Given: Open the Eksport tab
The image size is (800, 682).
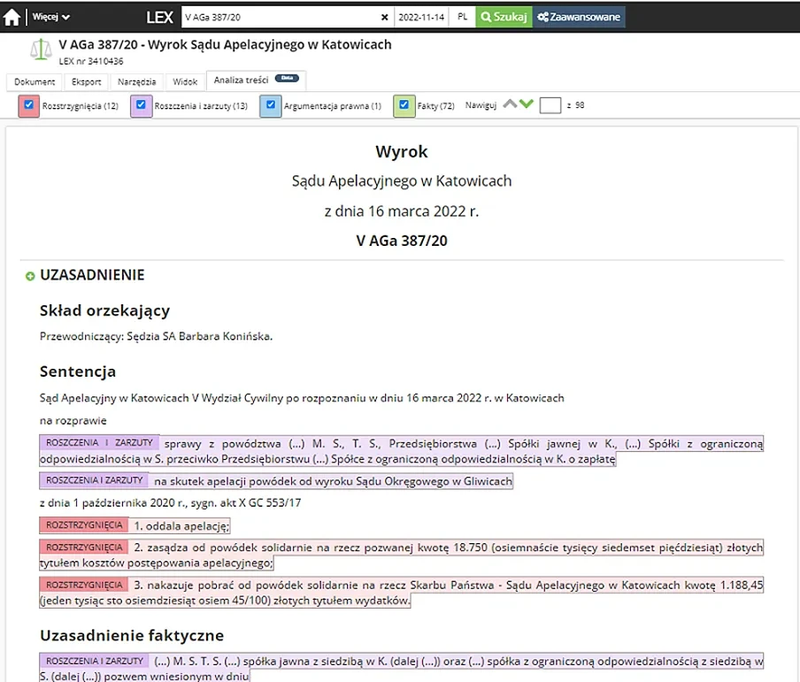Looking at the screenshot, I should [86, 81].
